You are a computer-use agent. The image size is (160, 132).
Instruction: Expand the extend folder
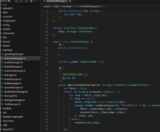pos(6,29)
